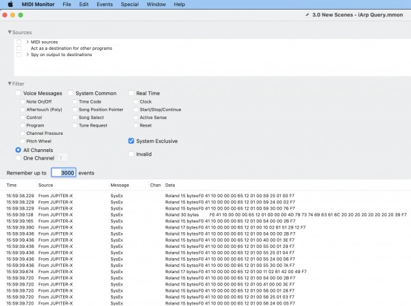411x306 pixels.
Task: Toggle the Active Sense checkbox
Action: 136,117
